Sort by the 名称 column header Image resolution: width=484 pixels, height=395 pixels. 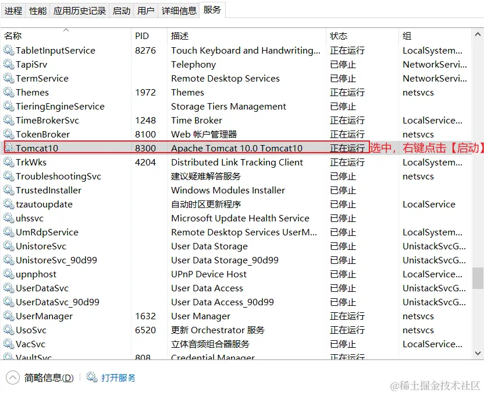pyautogui.click(x=66, y=36)
